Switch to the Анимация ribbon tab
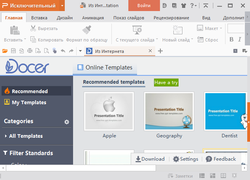Viewport: 250px width, 180px height. (x=93, y=18)
